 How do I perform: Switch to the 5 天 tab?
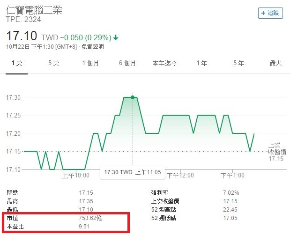[x=53, y=63]
